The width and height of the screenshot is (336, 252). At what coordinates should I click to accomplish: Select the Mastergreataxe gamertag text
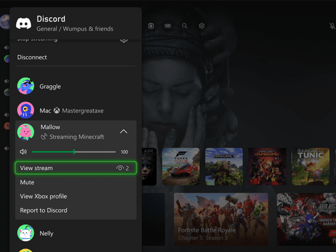click(x=83, y=111)
